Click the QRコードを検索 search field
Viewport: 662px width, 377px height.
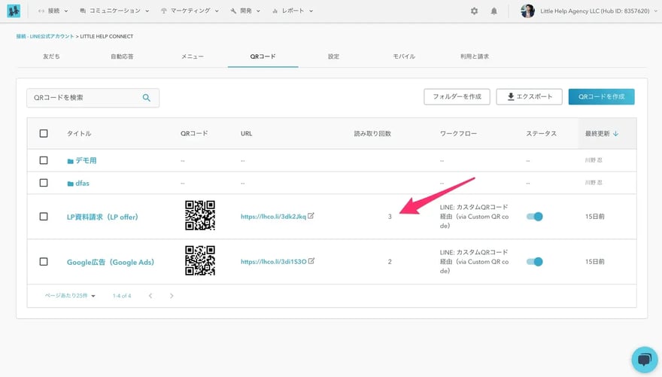pos(83,98)
